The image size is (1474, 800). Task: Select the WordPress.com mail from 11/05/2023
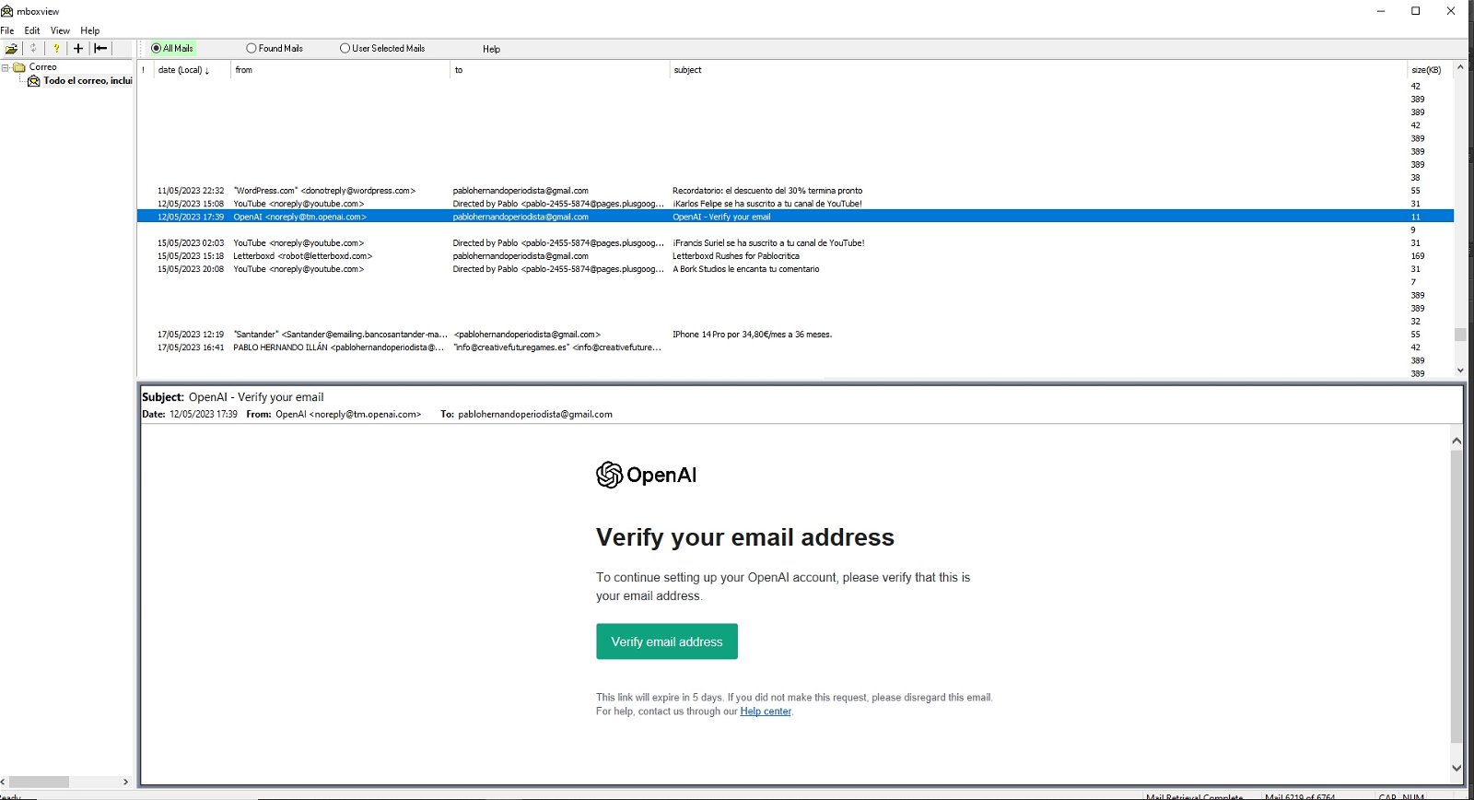795,191
